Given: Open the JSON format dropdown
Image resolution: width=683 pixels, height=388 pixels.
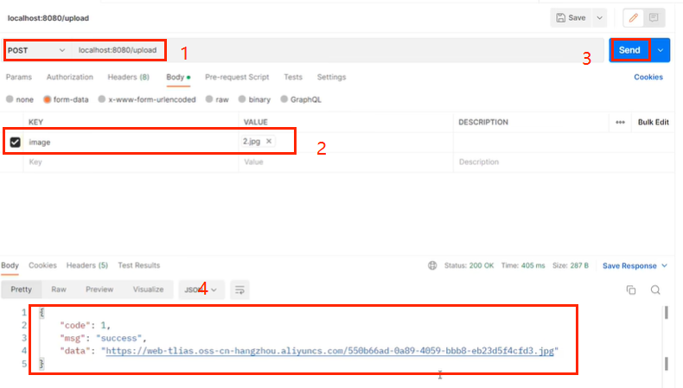Looking at the screenshot, I should (x=201, y=290).
